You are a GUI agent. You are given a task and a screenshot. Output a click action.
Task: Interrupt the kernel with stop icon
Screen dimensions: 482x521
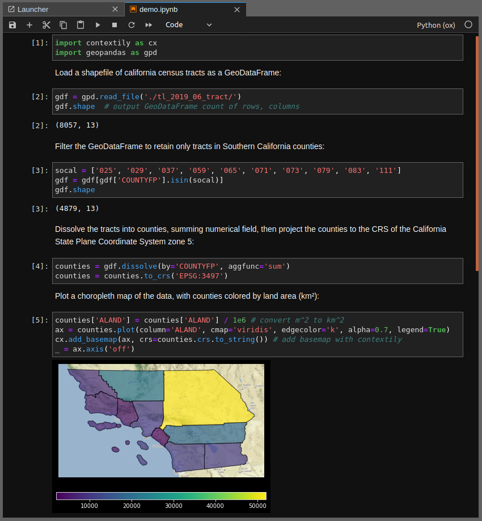(115, 25)
